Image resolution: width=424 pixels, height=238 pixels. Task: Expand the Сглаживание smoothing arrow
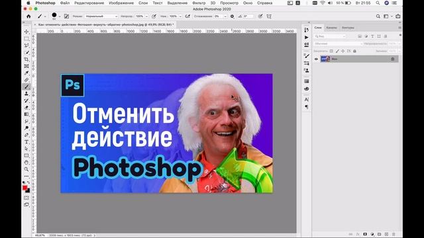click(x=225, y=17)
